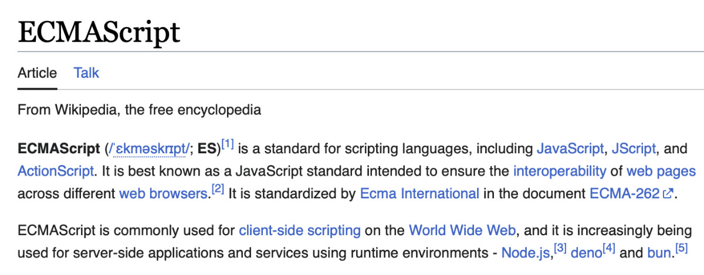
Task: Visit the interoperability article link
Action: (559, 171)
